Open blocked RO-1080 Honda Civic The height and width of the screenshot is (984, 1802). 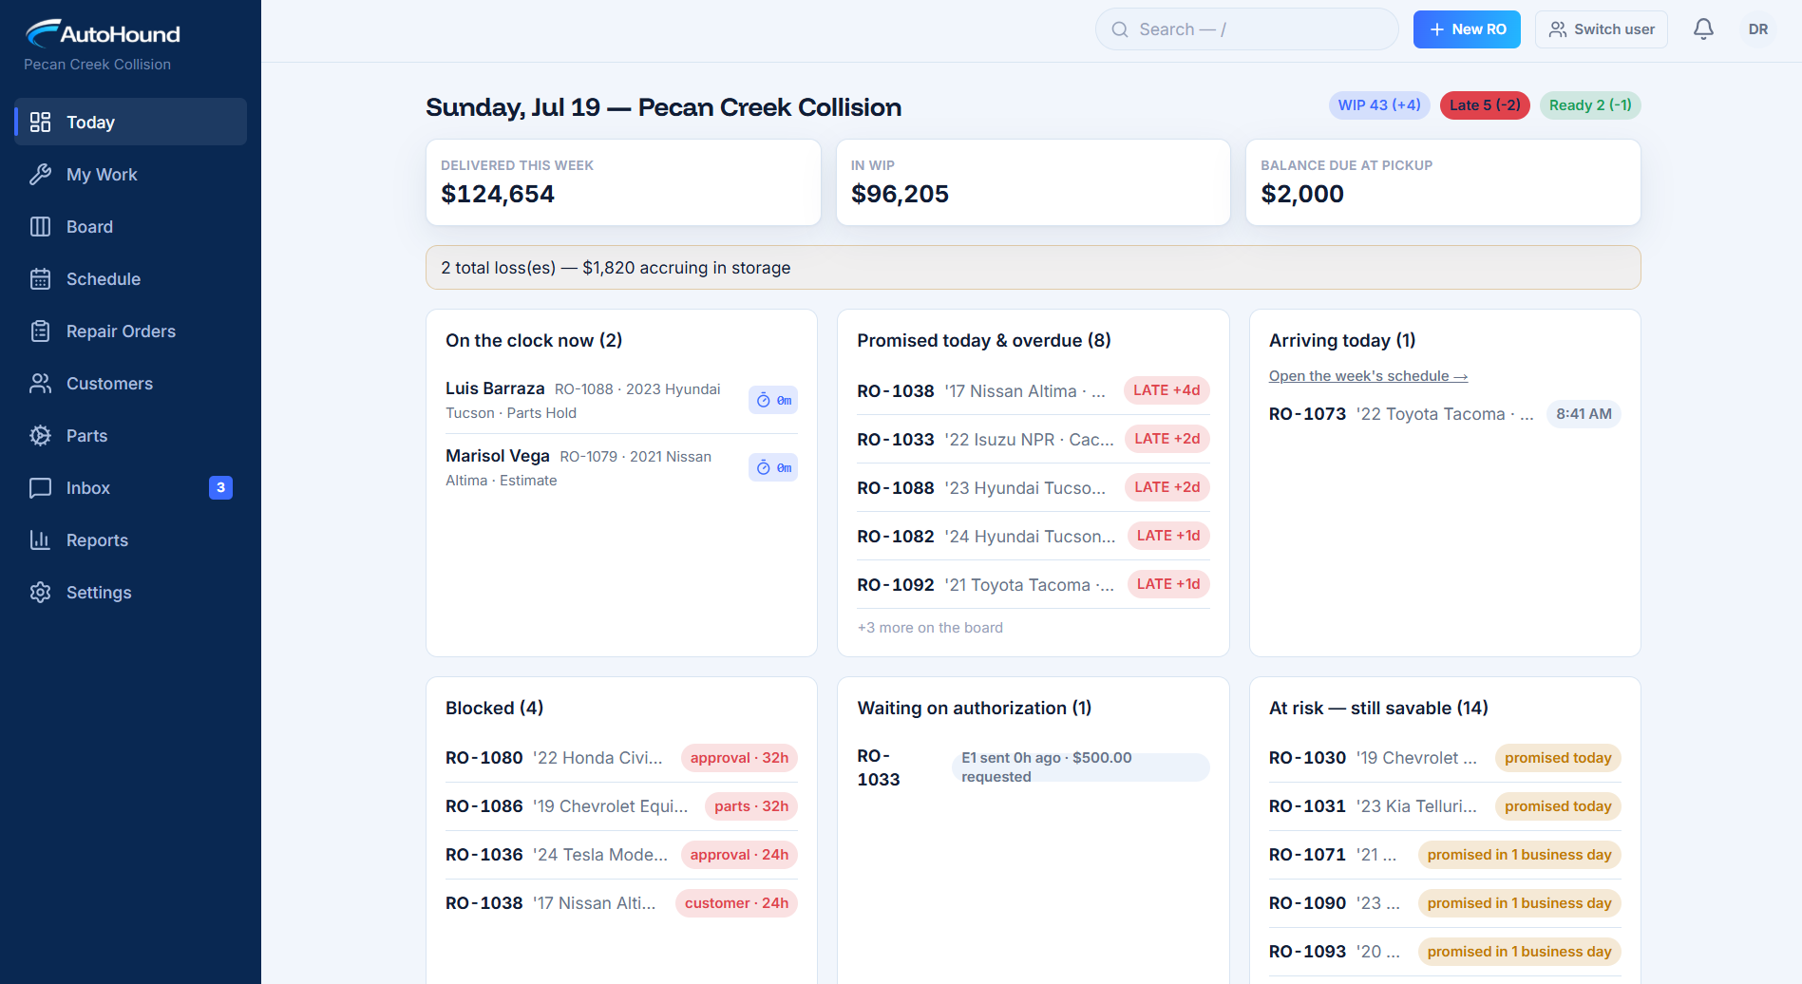pyautogui.click(x=621, y=758)
